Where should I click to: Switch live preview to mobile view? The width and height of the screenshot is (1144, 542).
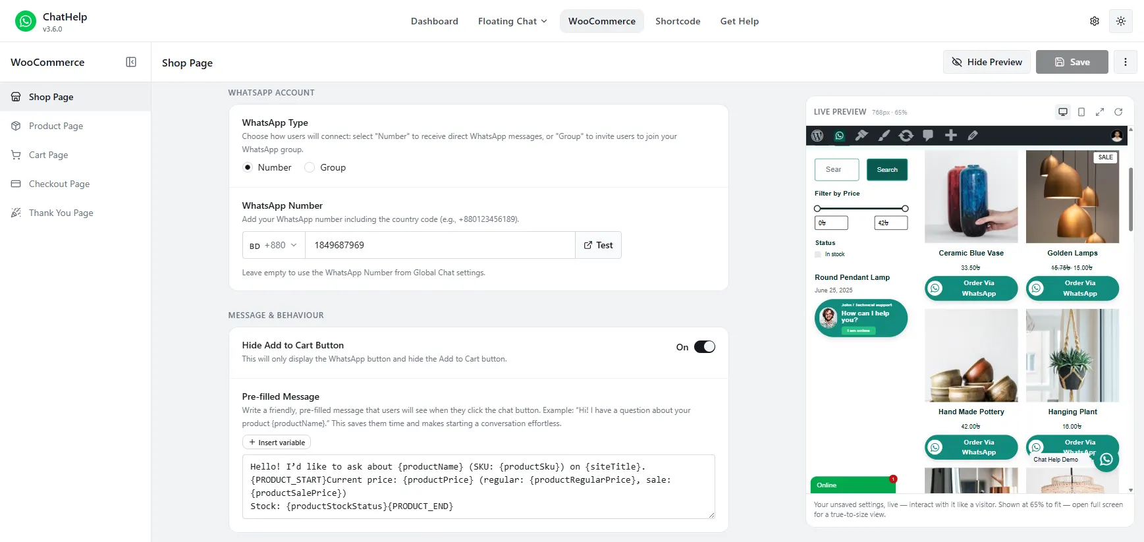[1081, 112]
